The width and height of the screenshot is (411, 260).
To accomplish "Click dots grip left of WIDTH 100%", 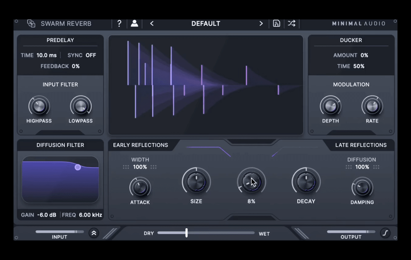I will coord(126,167).
